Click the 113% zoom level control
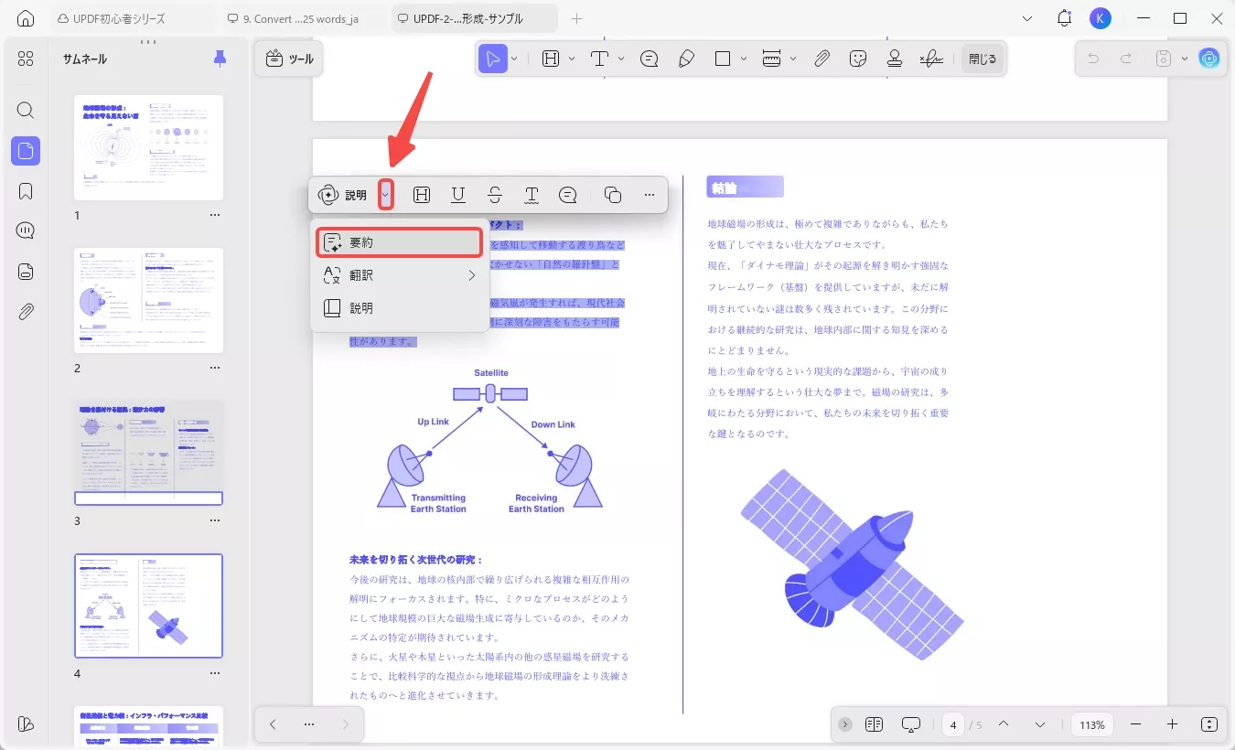 point(1091,723)
